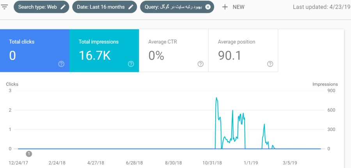Edit the Date: Last 16 months filter

131,7
